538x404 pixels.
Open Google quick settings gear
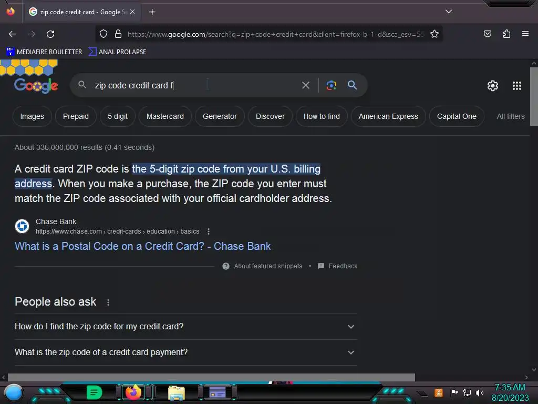coord(493,86)
